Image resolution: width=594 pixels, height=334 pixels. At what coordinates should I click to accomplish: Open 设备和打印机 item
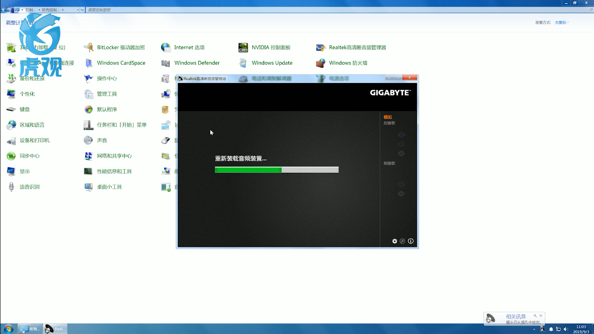coord(28,140)
